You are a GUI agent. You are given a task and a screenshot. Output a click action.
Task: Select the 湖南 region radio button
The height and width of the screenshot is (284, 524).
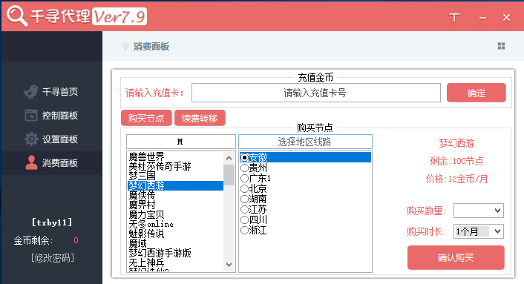pyautogui.click(x=244, y=199)
